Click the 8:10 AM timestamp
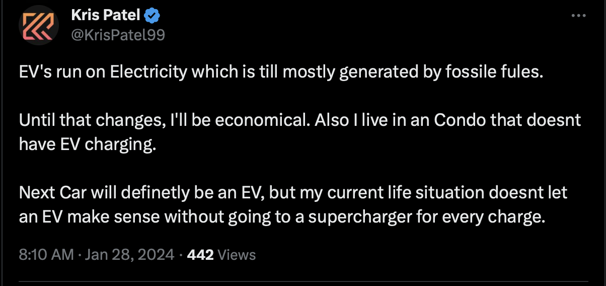The width and height of the screenshot is (606, 286). pyautogui.click(x=46, y=255)
